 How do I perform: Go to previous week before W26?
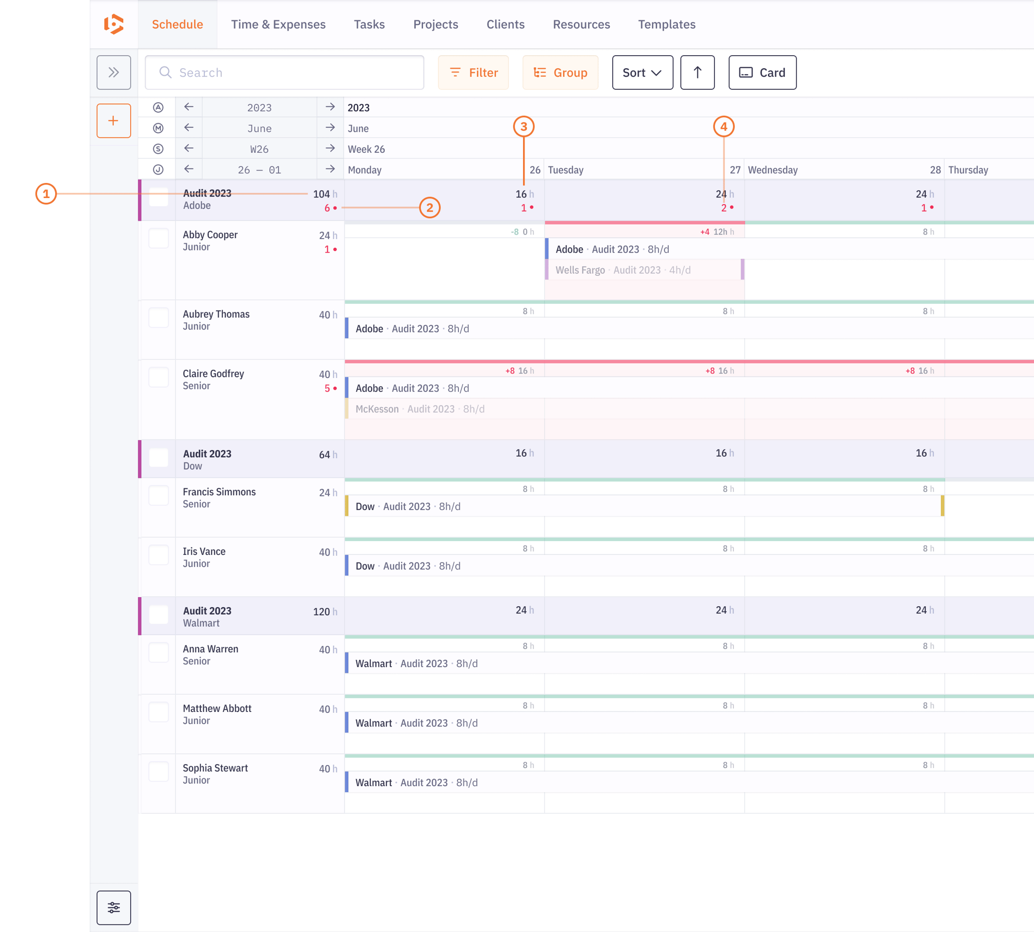click(189, 148)
